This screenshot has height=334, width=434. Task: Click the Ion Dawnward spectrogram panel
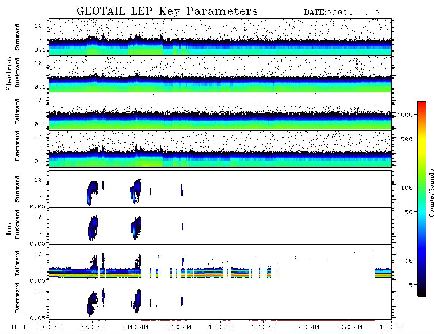click(x=220, y=301)
